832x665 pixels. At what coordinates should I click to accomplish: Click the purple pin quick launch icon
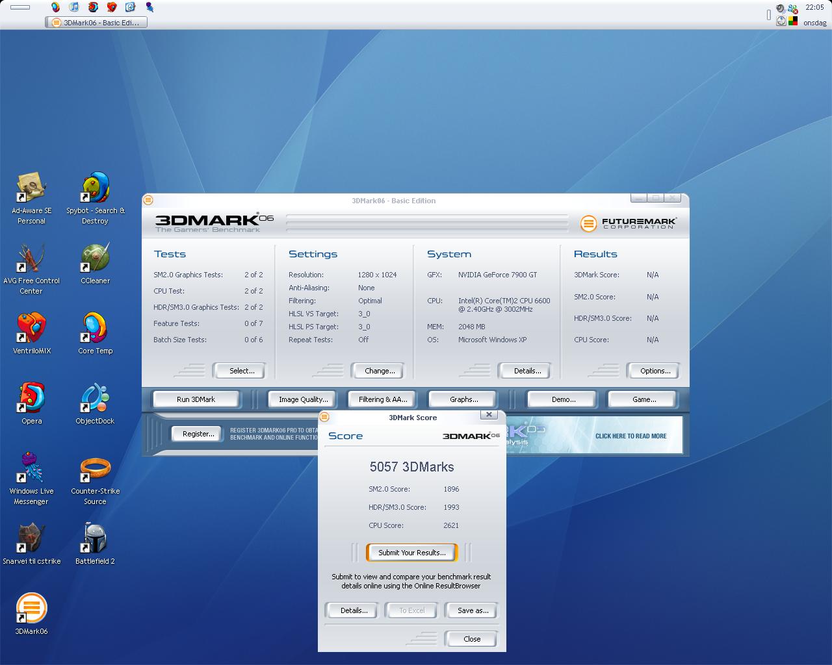pyautogui.click(x=149, y=7)
